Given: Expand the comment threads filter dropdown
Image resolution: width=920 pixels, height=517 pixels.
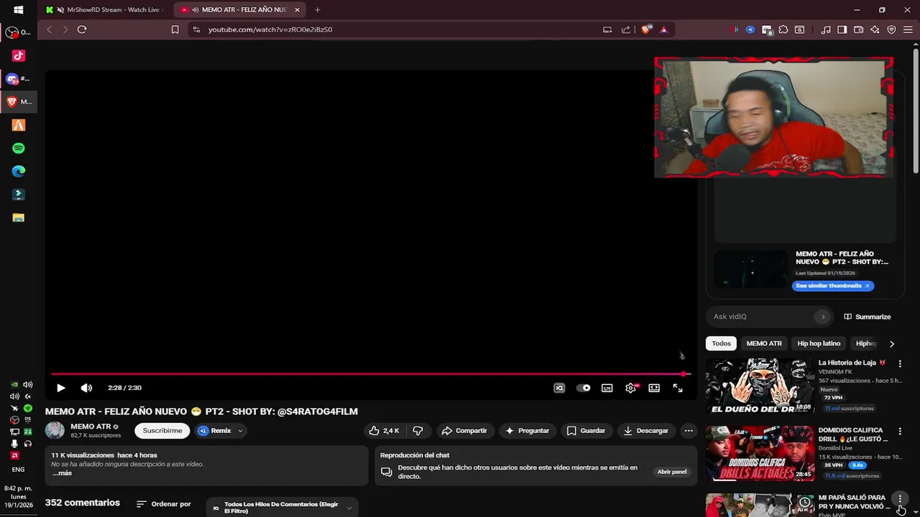Looking at the screenshot, I should [282, 508].
